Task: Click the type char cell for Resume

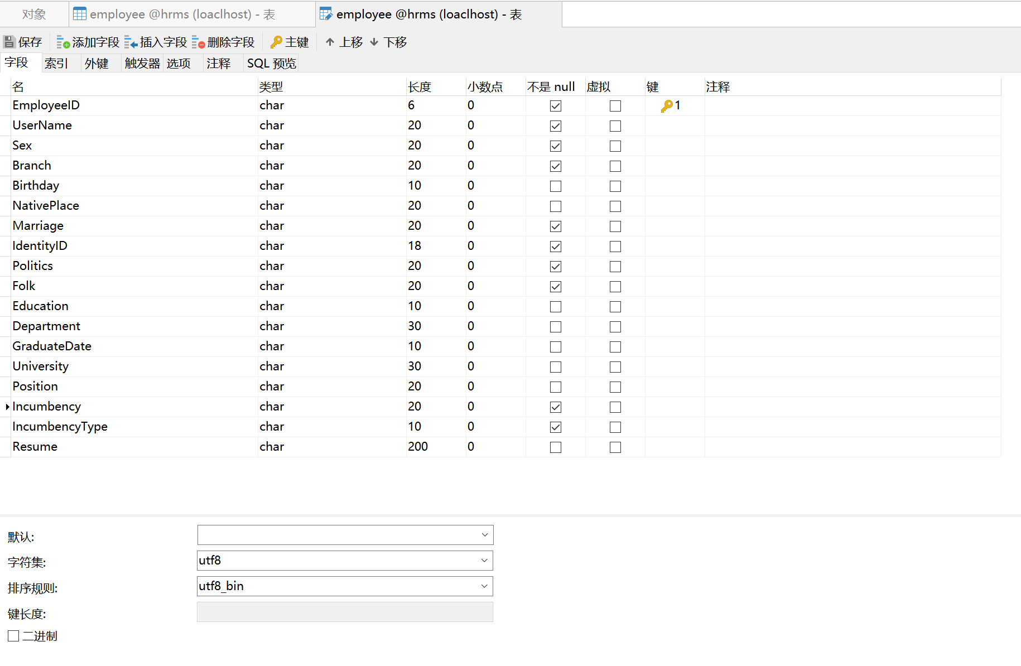Action: coord(332,447)
